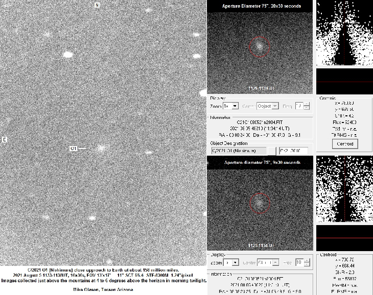This screenshot has height=295, width=373.
Task: Decrease the Freq value in the upper Display panel
Action: (x=307, y=108)
